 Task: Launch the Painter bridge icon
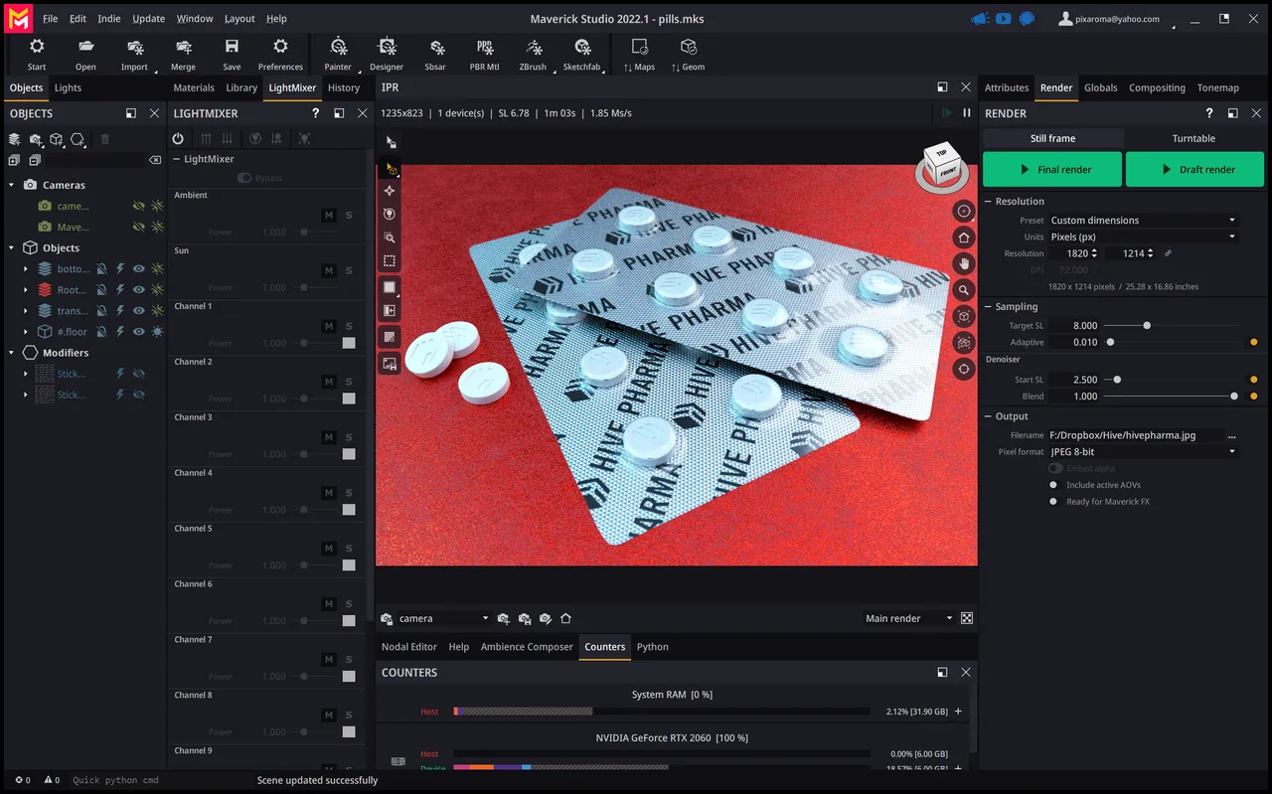[338, 47]
